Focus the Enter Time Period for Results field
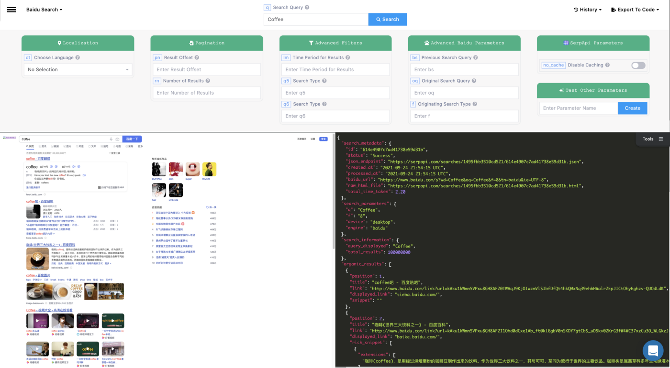 click(335, 70)
